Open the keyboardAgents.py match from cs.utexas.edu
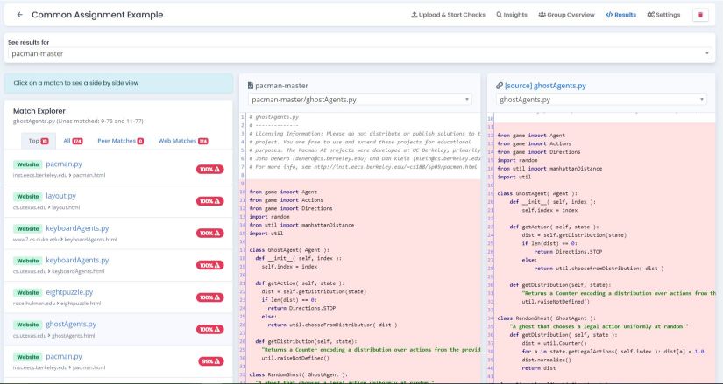Image resolution: width=723 pixels, height=384 pixels. pos(77,260)
